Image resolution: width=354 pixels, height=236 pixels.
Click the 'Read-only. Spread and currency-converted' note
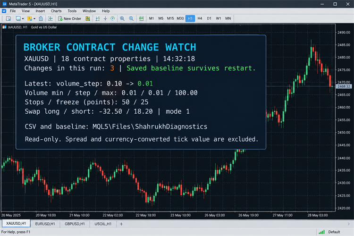[142, 139]
